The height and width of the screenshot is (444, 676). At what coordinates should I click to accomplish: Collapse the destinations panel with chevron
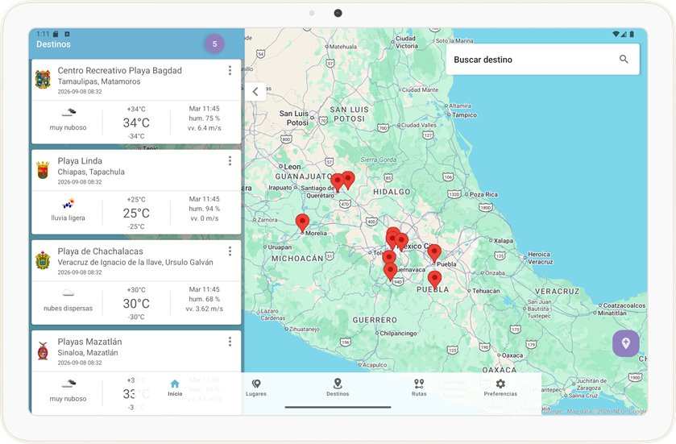255,91
